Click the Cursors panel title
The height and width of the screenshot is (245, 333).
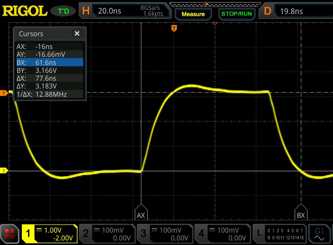(31, 34)
